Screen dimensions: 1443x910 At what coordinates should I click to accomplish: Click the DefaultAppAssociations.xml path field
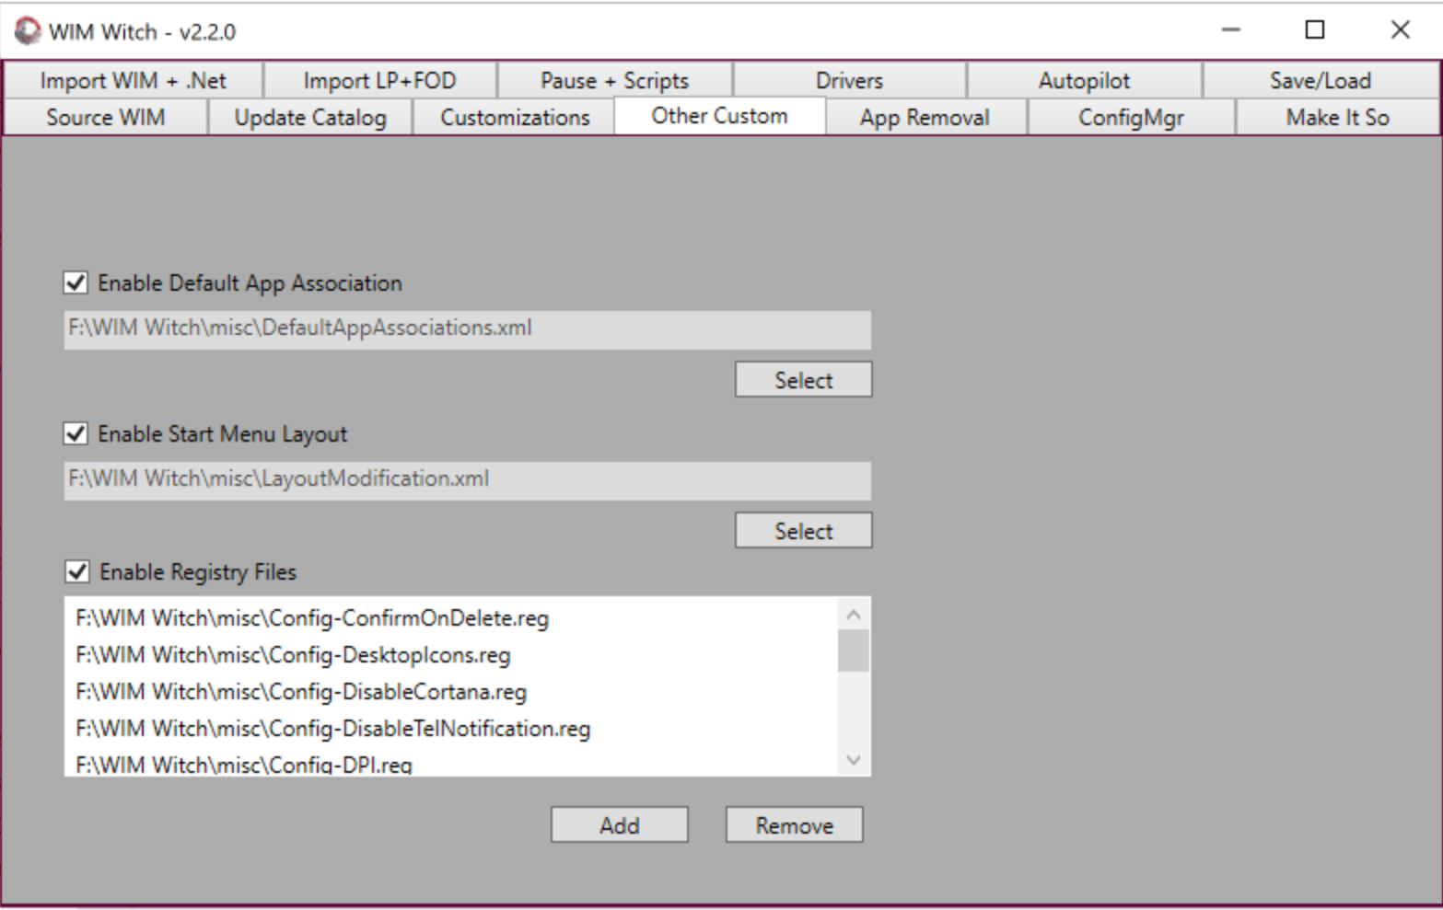(467, 329)
